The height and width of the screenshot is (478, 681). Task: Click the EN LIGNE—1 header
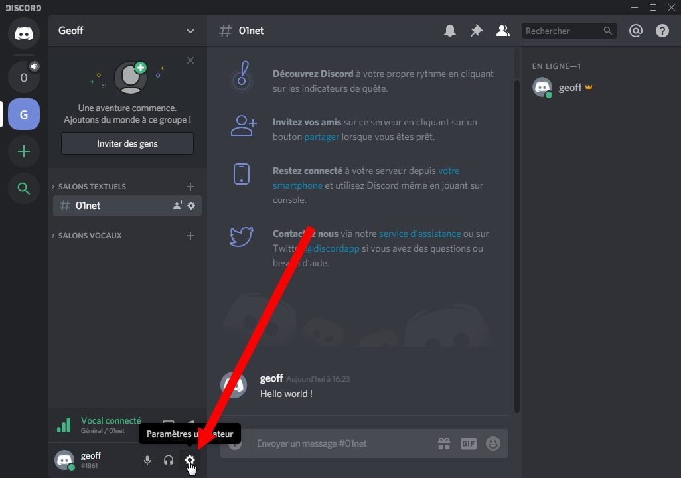coord(556,66)
